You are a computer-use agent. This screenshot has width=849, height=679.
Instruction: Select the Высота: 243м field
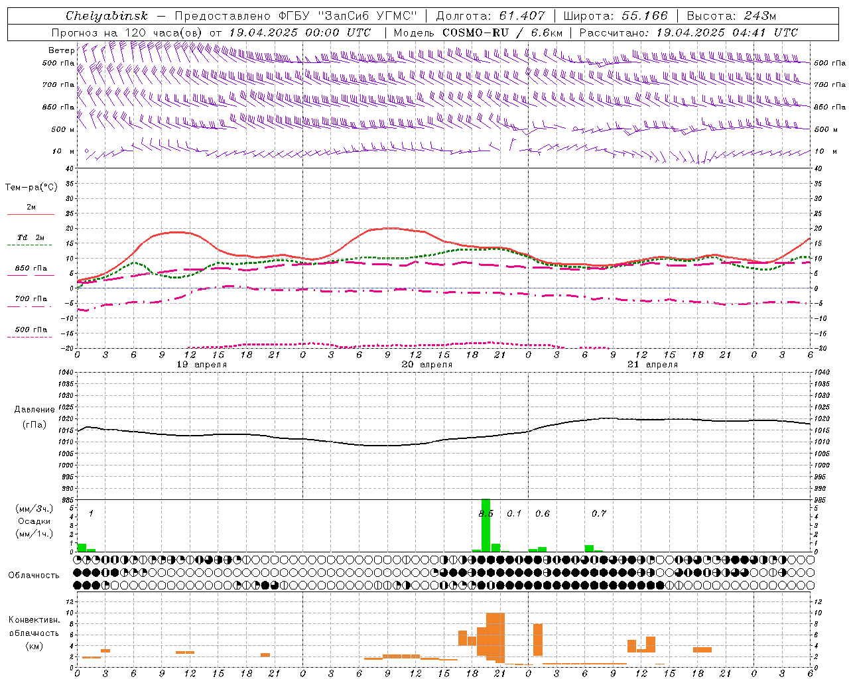(731, 16)
